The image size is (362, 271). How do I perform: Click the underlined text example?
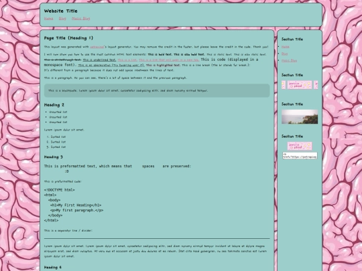(99, 60)
